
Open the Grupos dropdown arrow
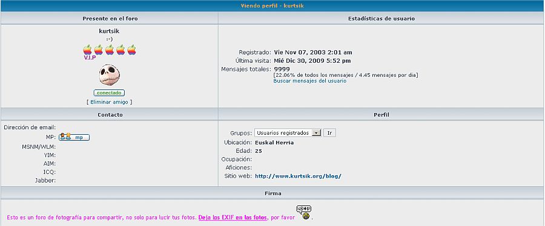[316, 133]
